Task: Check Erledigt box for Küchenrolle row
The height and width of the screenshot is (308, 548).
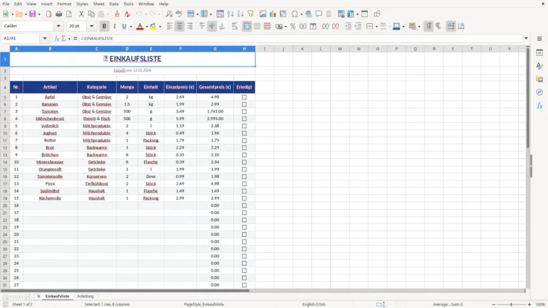Action: click(x=244, y=198)
